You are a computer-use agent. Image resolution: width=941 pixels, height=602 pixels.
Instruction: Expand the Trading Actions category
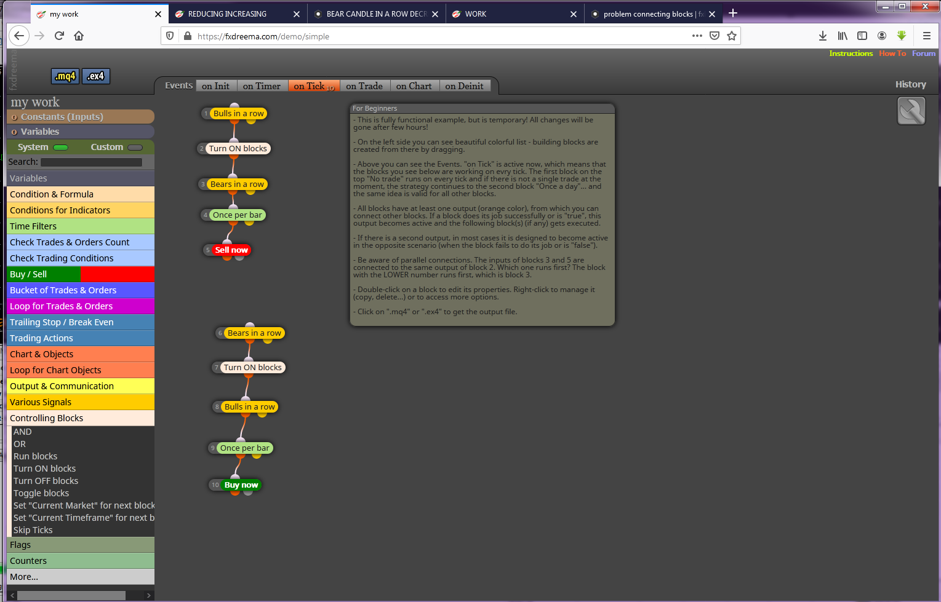[81, 338]
